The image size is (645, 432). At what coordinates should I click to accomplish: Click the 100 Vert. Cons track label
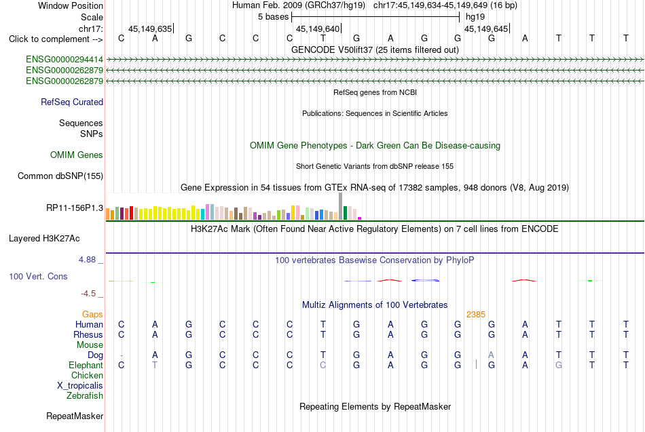click(38, 276)
